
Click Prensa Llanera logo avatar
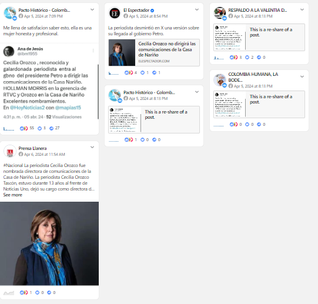click(x=10, y=151)
